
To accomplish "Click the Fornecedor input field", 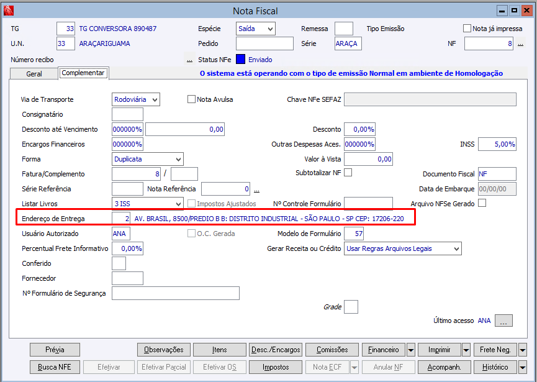I will [x=127, y=278].
